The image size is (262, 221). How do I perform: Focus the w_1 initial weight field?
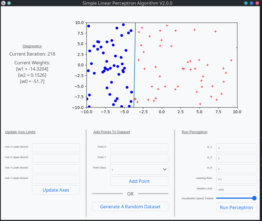[x=236, y=148]
